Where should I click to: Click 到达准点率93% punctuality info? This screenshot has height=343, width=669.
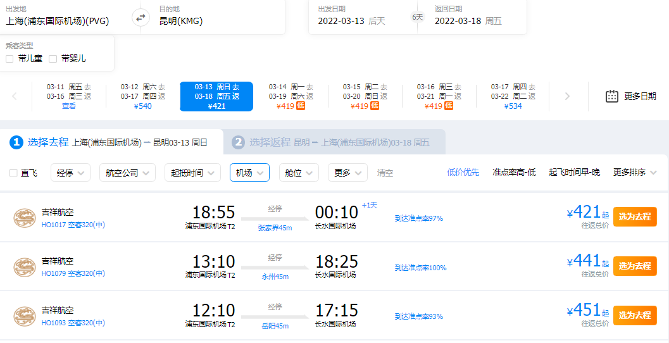(419, 316)
